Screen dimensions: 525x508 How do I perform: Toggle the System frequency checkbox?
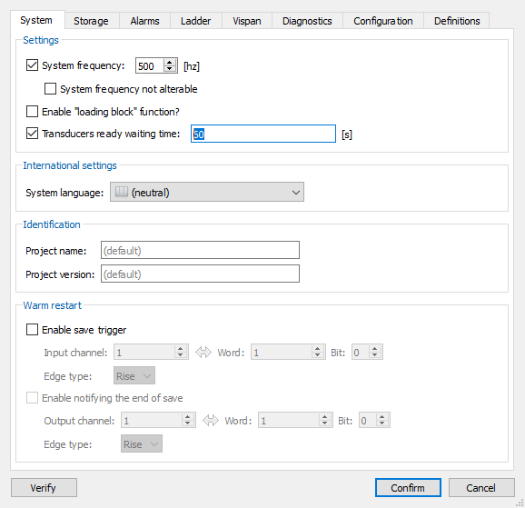tap(32, 65)
